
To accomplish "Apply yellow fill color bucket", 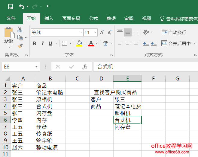I will 79,43.
